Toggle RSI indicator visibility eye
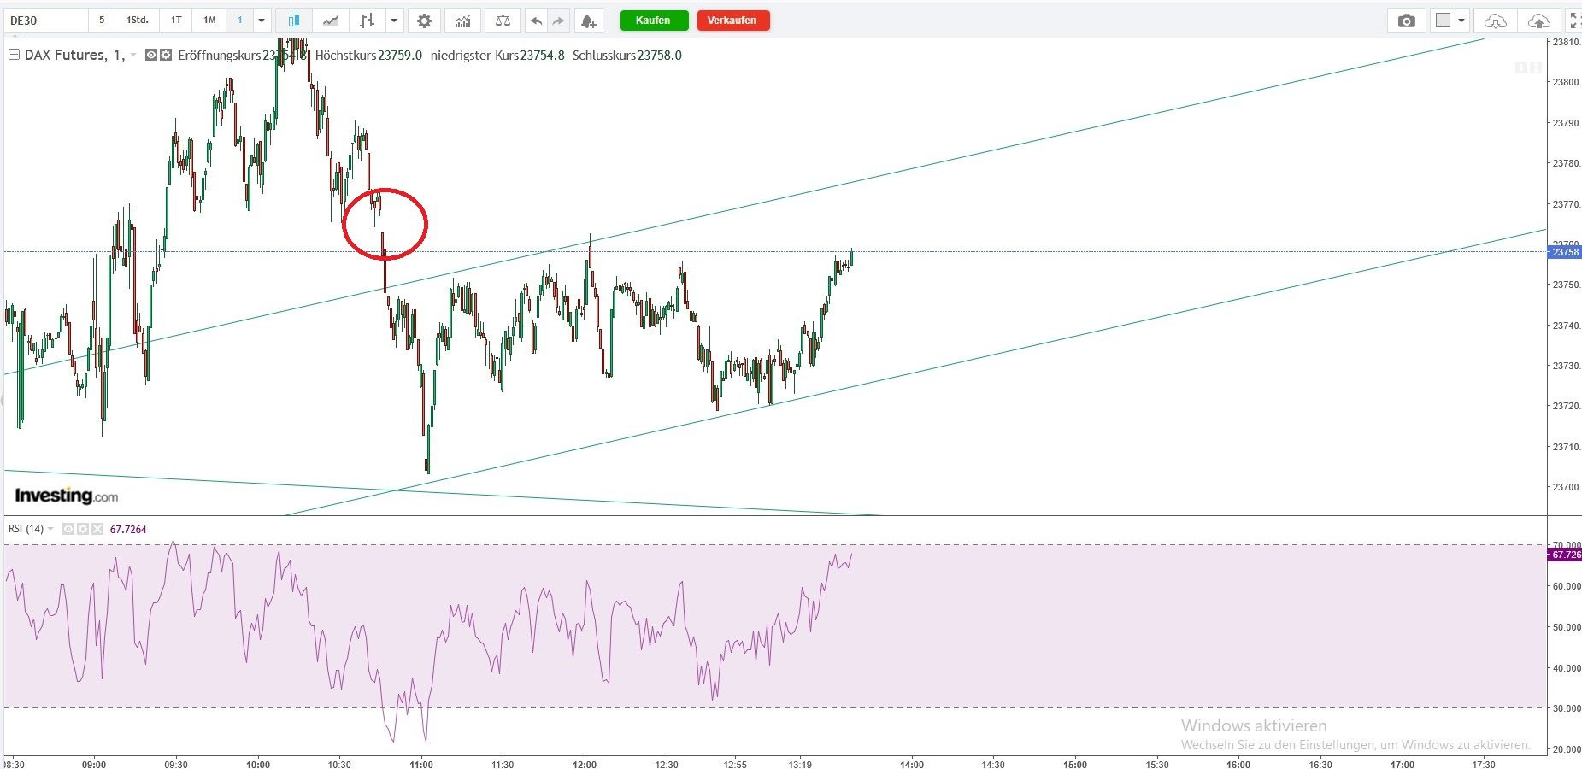Viewport: 1582px width, 769px height. 68,530
